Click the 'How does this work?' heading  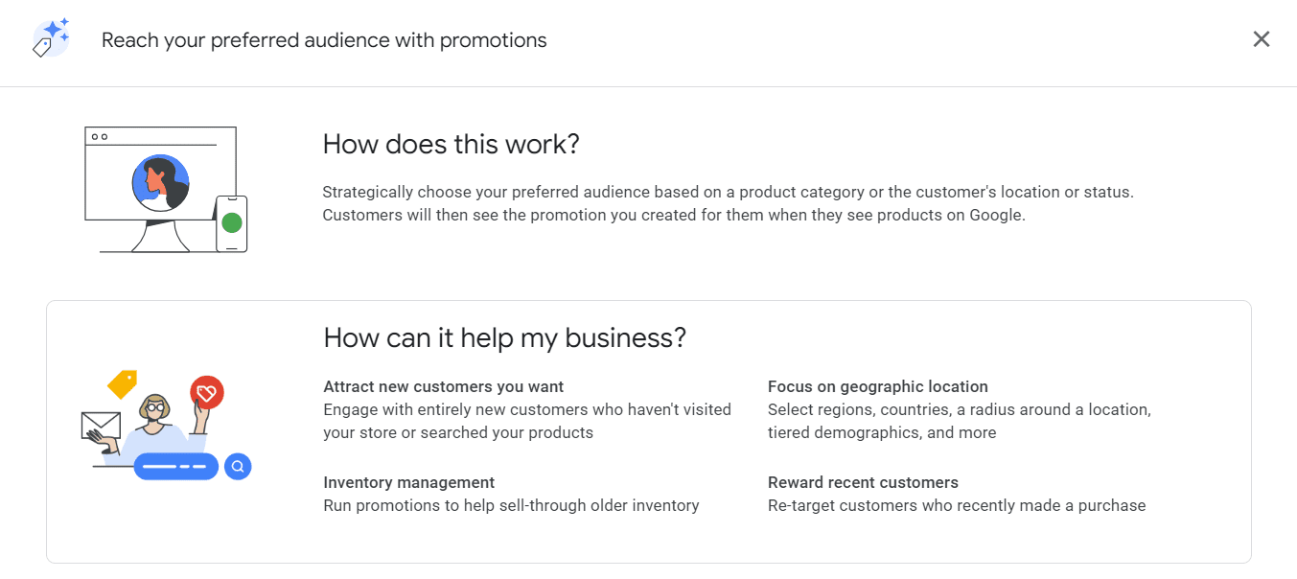(452, 144)
